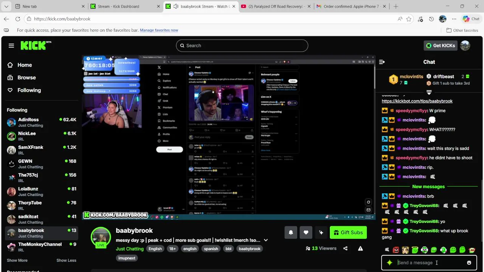Open browser settings ellipsis menu
Screen dimensions: 484x272
454,19
